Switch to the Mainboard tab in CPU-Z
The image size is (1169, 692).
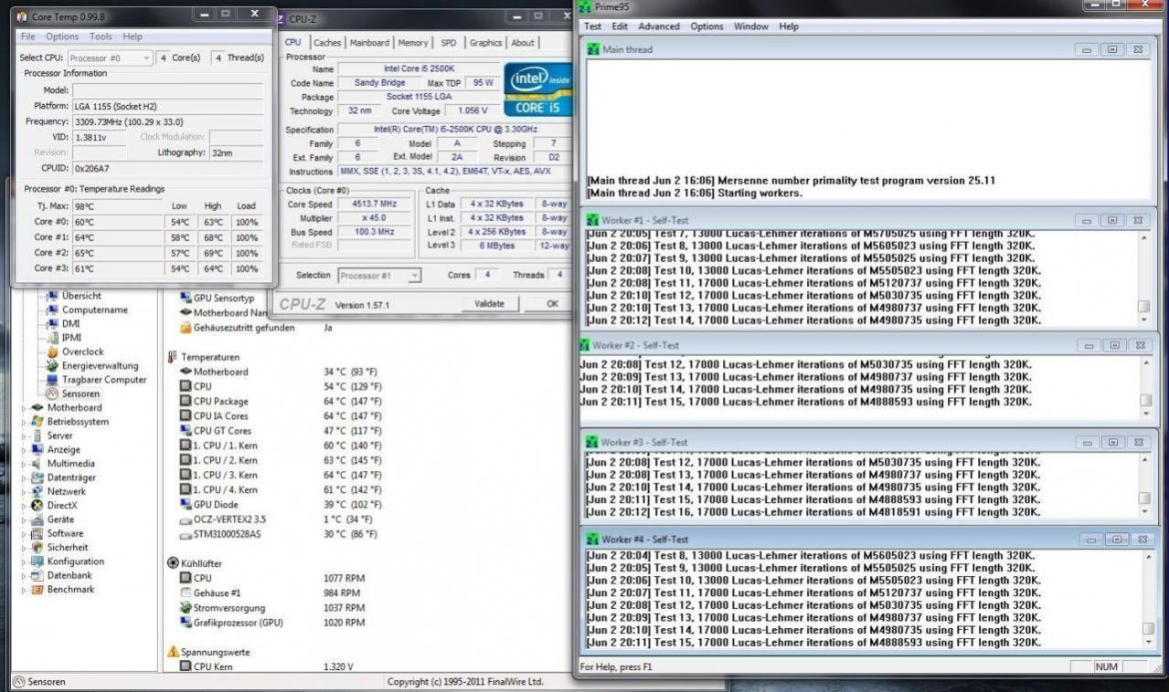coord(369,42)
